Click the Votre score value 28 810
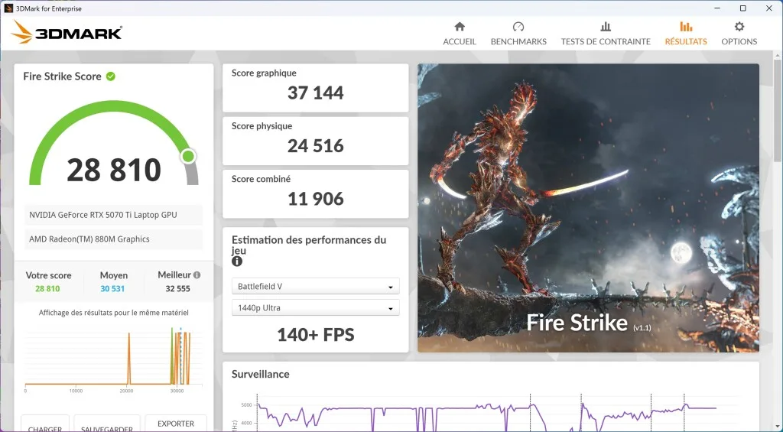 [x=47, y=289]
